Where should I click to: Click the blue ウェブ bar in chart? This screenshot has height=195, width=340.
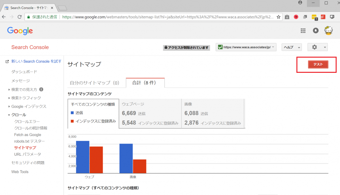click(83, 157)
